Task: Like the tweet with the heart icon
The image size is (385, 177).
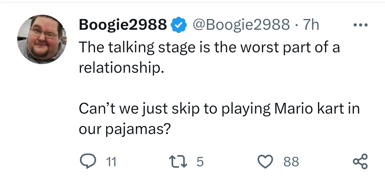Action: coord(266,162)
